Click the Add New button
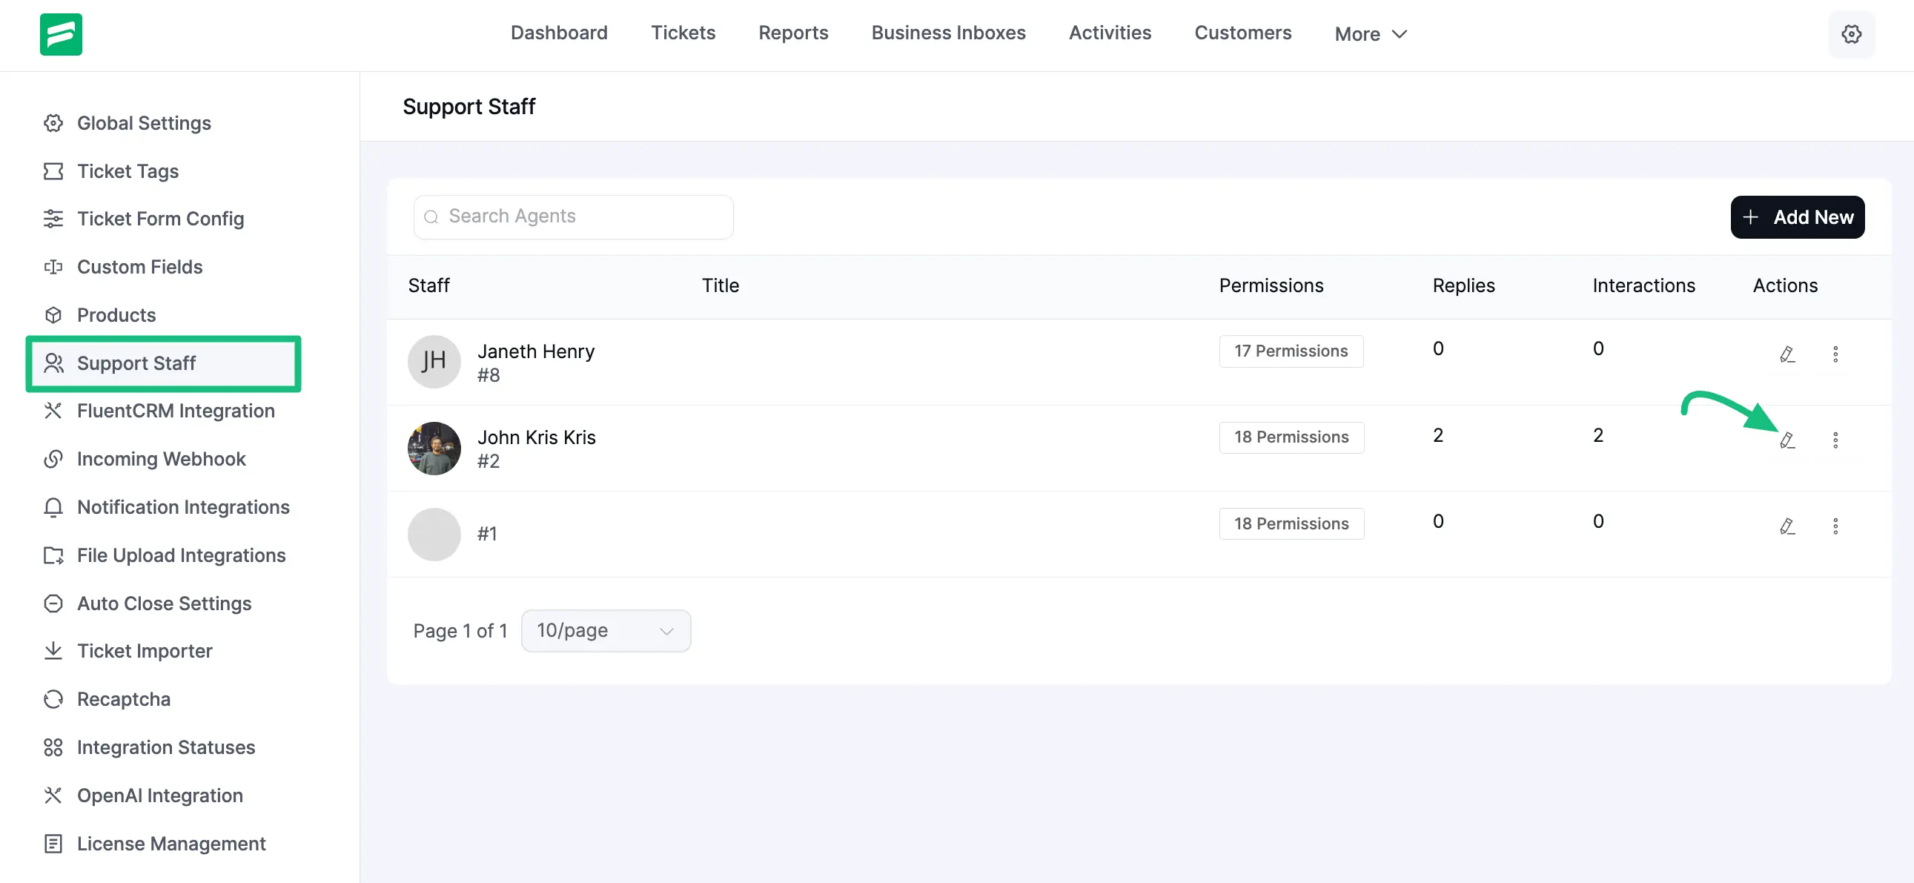The height and width of the screenshot is (883, 1914). click(x=1797, y=217)
